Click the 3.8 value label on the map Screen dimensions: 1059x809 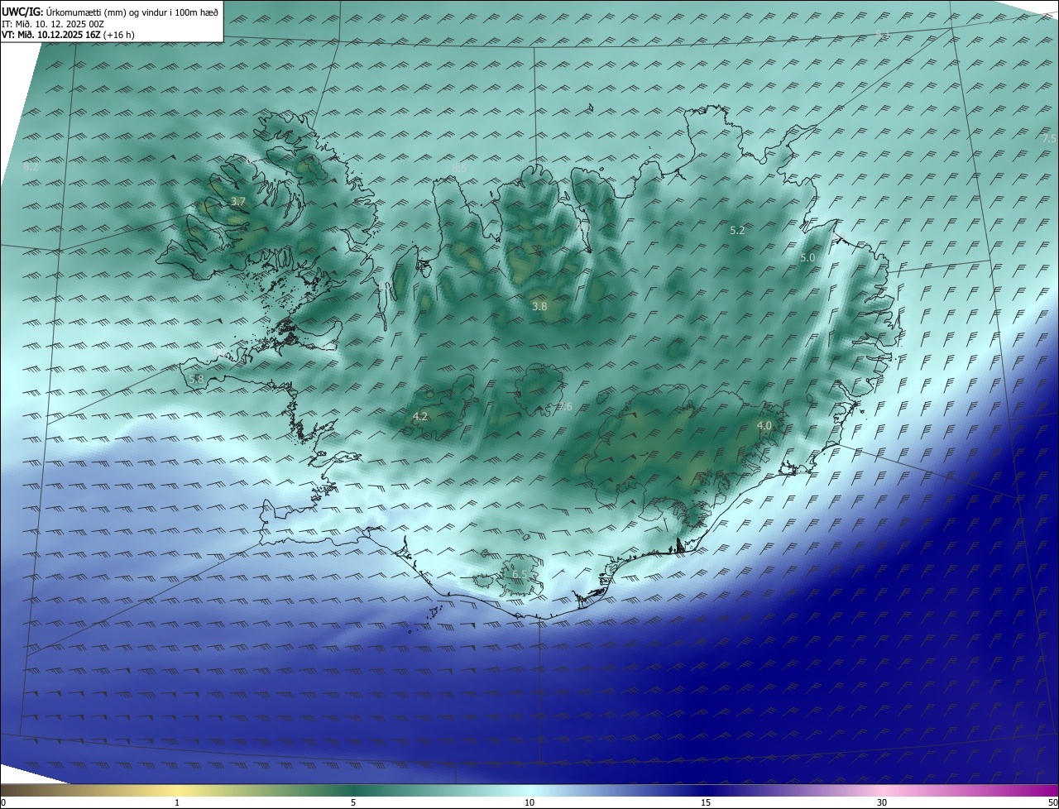539,306
